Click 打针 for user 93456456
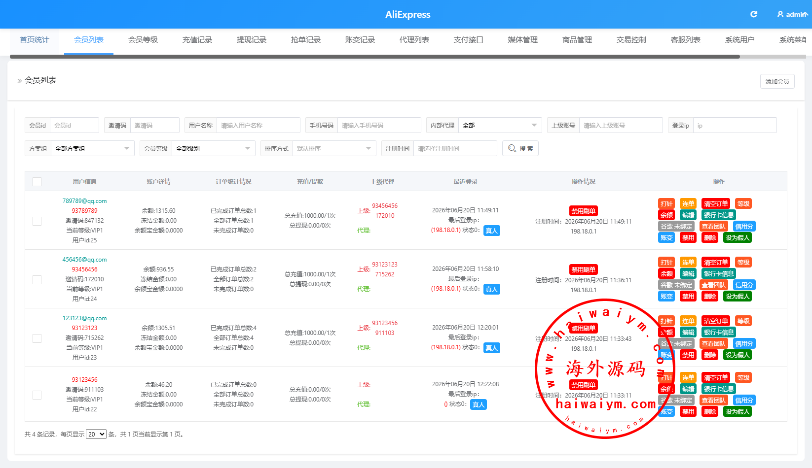 click(666, 263)
